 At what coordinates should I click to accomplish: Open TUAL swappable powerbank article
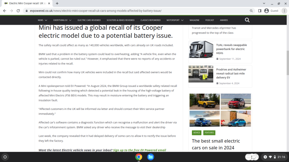pyautogui.click(x=231, y=49)
